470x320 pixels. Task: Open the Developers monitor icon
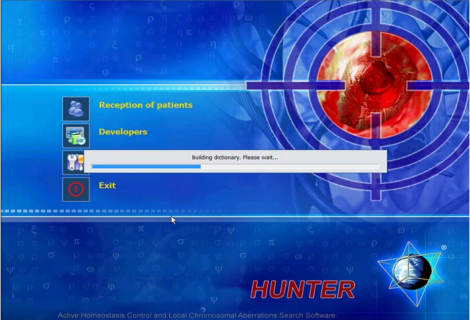(x=76, y=136)
